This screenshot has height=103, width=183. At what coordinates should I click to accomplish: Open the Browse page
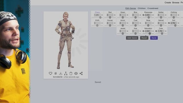point(176,3)
